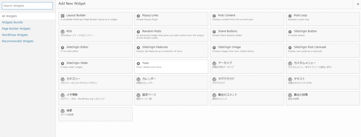Insert the テキスト widget

323,82
